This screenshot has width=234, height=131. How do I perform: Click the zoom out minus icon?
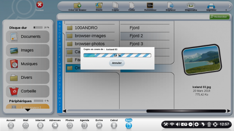[x=190, y=124]
